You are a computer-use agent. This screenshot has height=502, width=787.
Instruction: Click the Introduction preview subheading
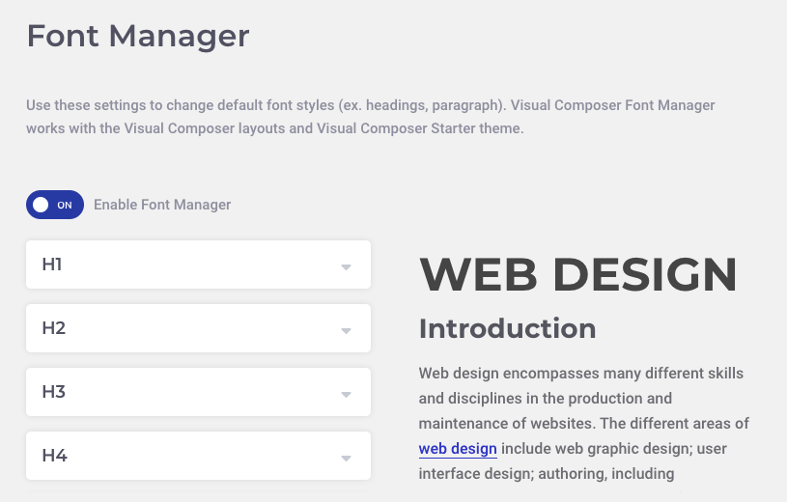(x=507, y=329)
